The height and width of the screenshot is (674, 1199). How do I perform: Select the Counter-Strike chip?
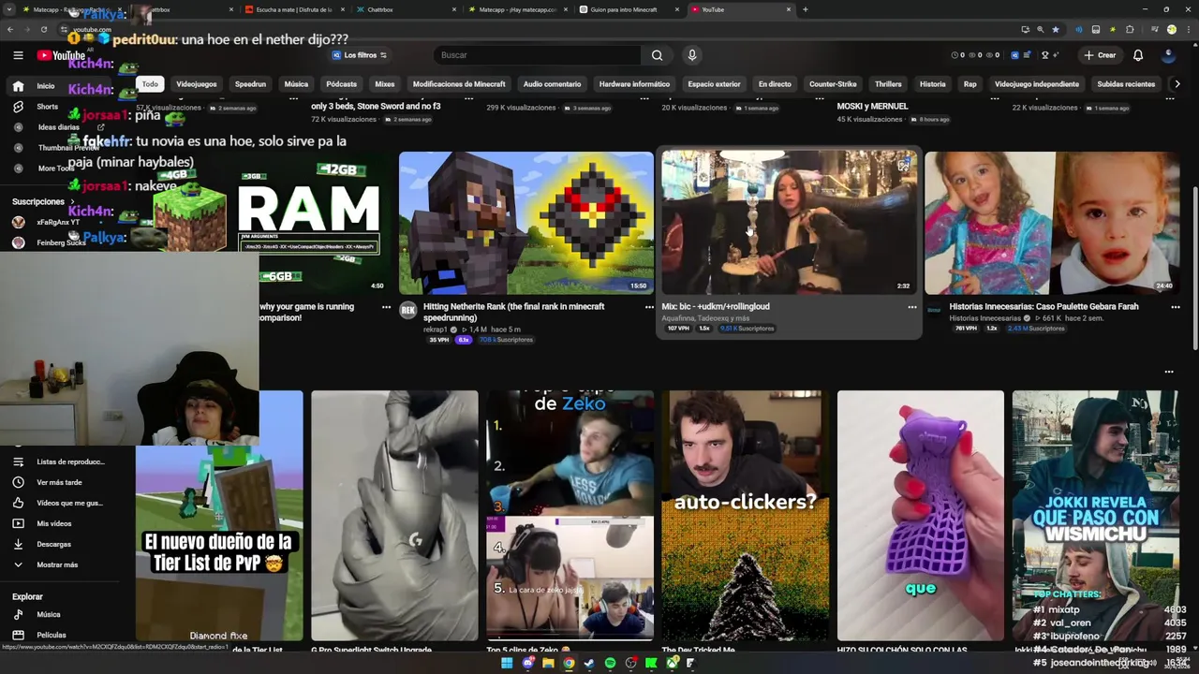(833, 84)
